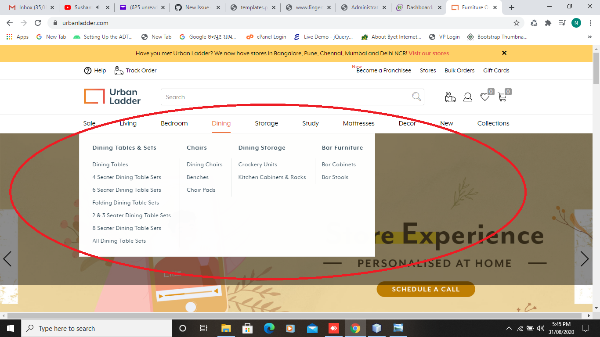600x337 pixels.
Task: Click the search magnifier icon
Action: pos(415,97)
